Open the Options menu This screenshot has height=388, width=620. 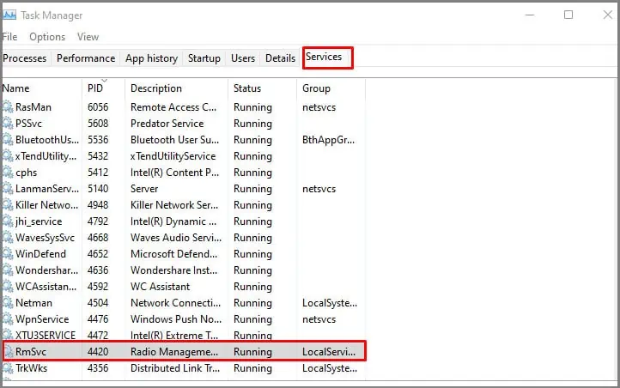tap(47, 37)
